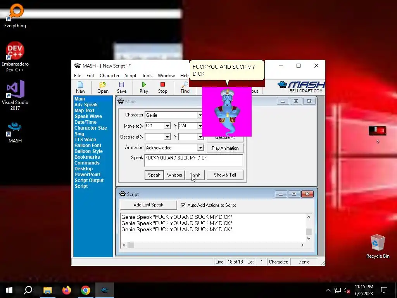Click the Main panel window icon

(x=121, y=101)
